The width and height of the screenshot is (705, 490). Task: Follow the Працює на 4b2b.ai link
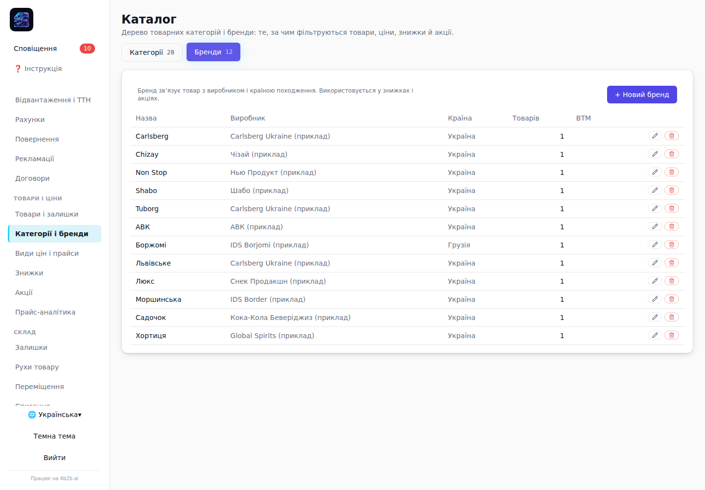(54, 478)
